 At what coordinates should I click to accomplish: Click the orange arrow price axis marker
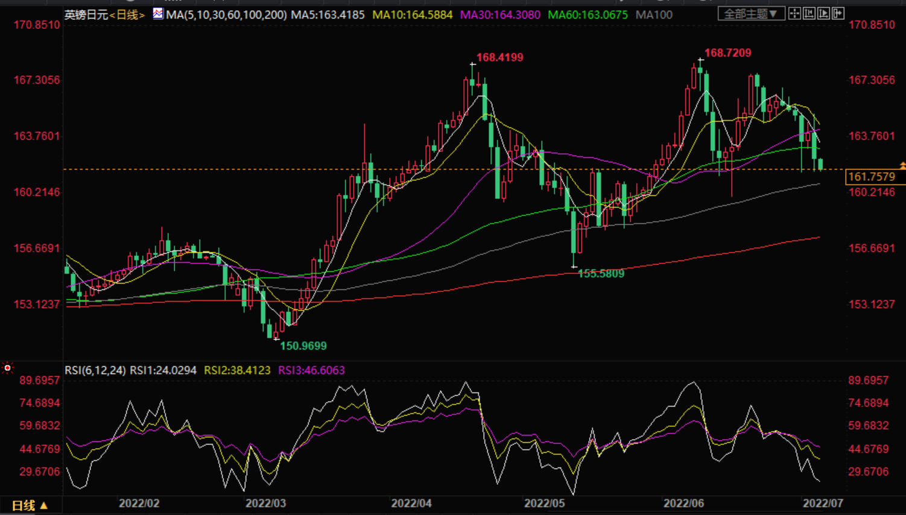902,165
